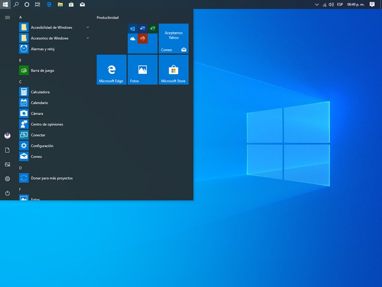Launch Alarmas y reloj app
Viewport: 382px width, 287px height.
55,49
